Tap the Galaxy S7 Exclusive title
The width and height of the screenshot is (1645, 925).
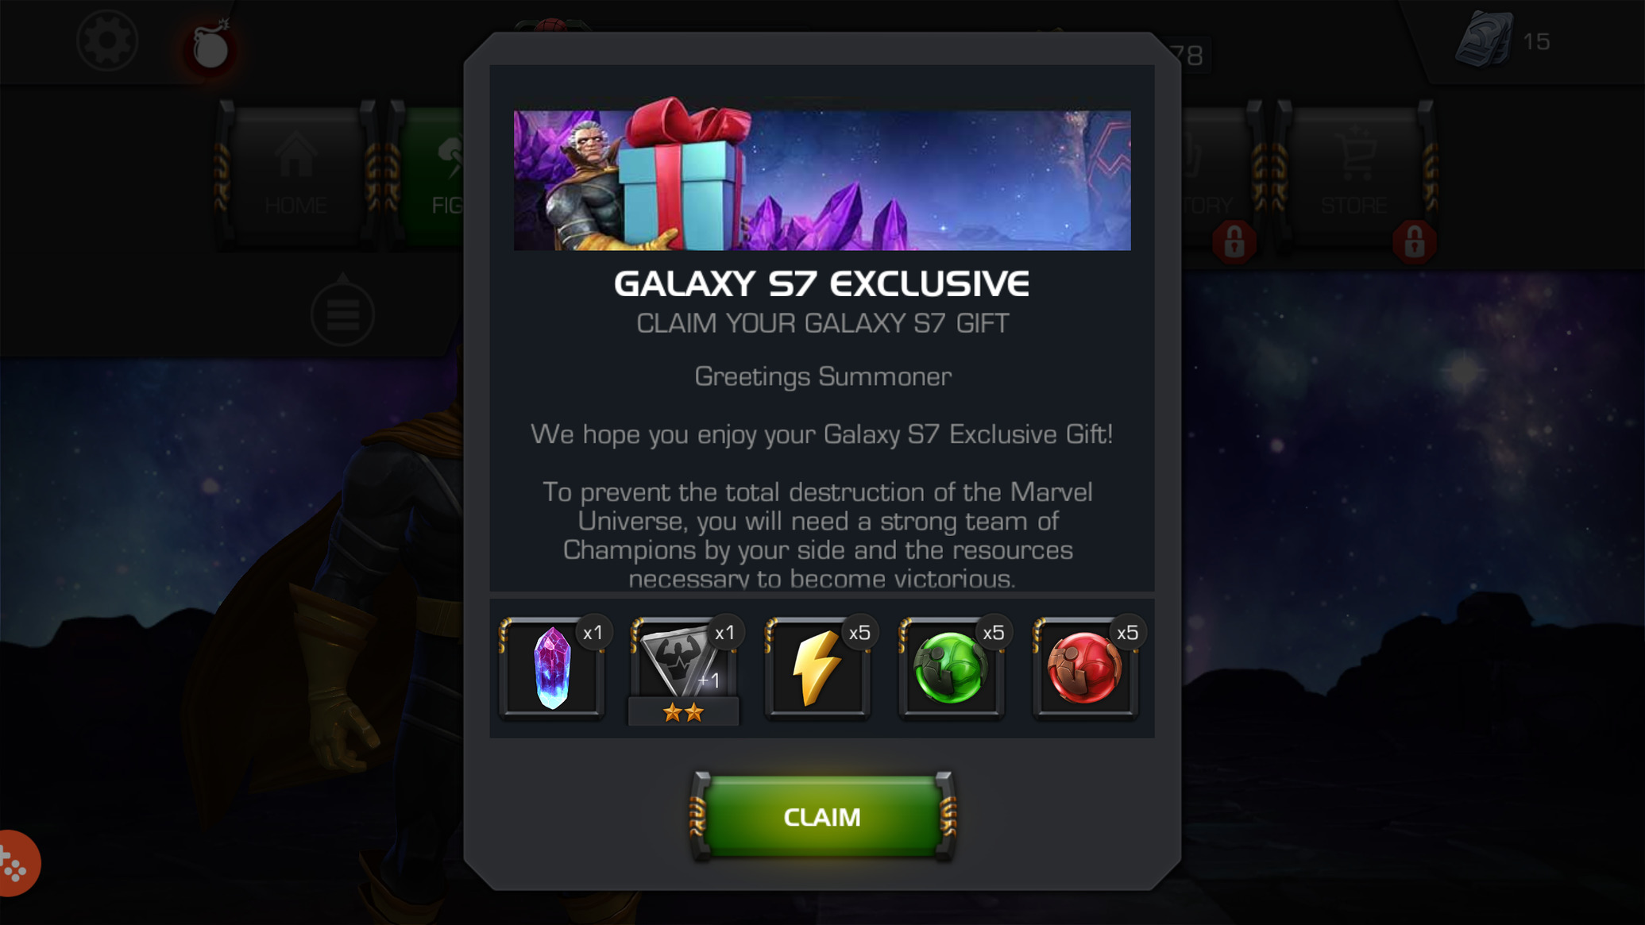(822, 283)
